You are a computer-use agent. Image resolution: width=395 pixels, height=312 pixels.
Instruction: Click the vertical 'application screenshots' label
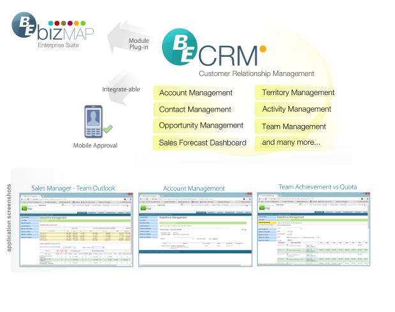9,218
